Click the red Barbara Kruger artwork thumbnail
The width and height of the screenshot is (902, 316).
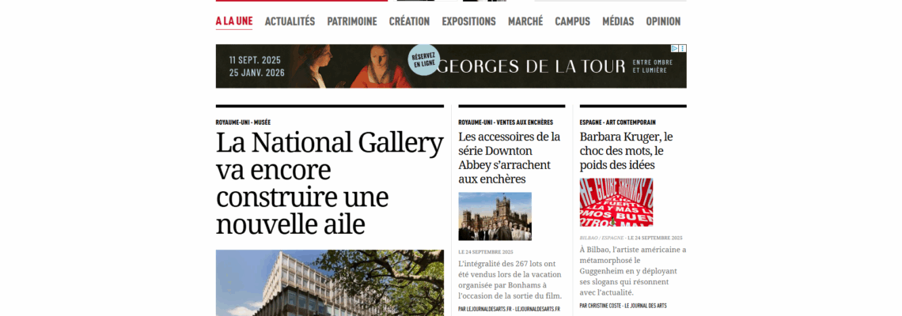coord(616,202)
